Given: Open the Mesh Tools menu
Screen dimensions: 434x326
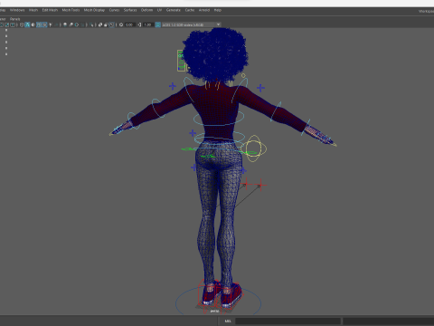Looking at the screenshot, I should click(x=71, y=10).
